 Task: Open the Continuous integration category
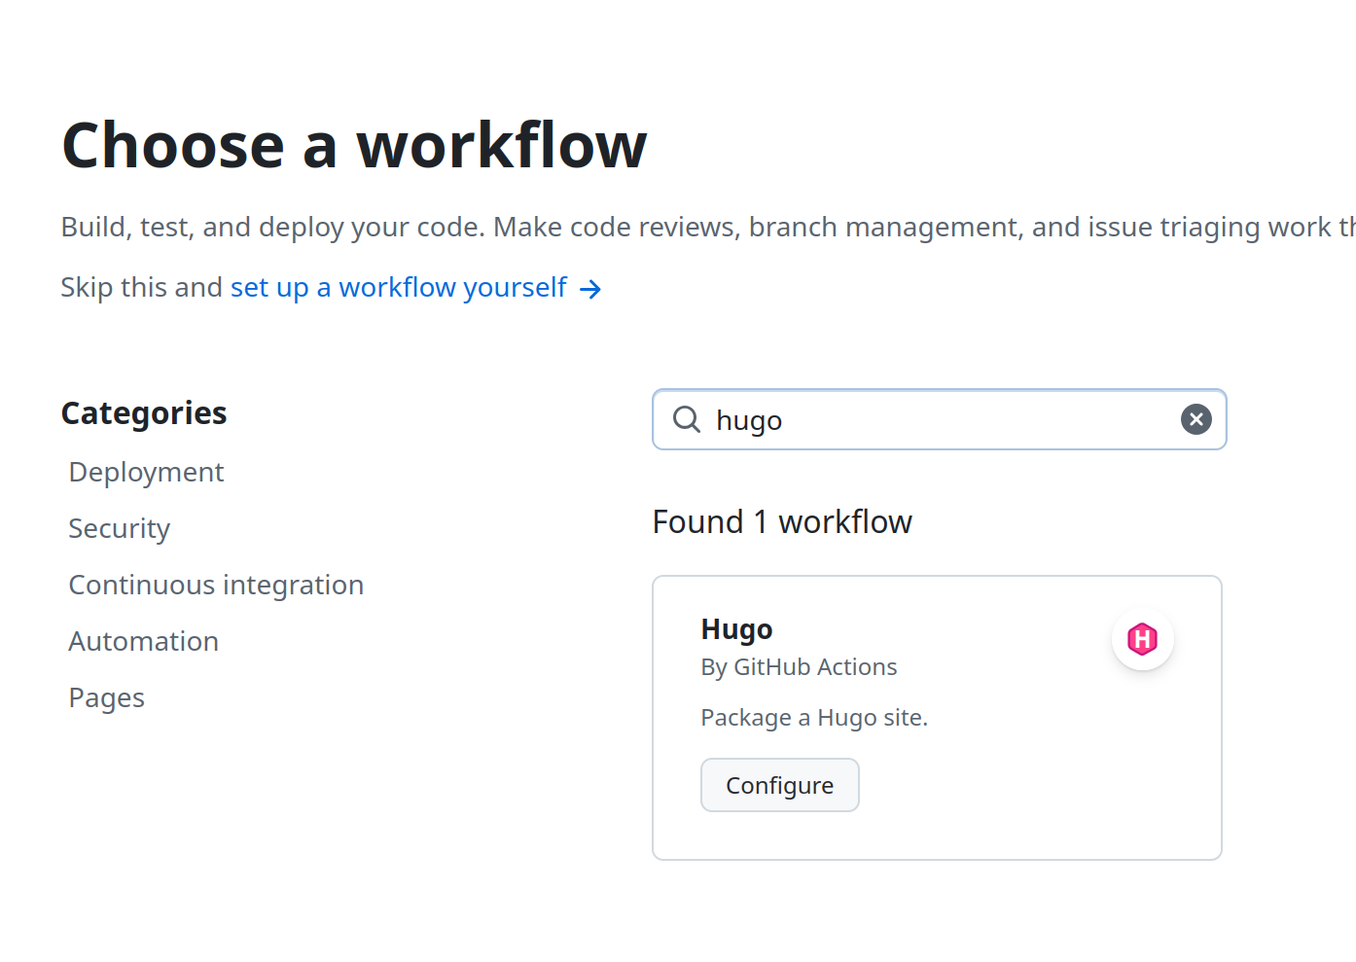(x=216, y=585)
